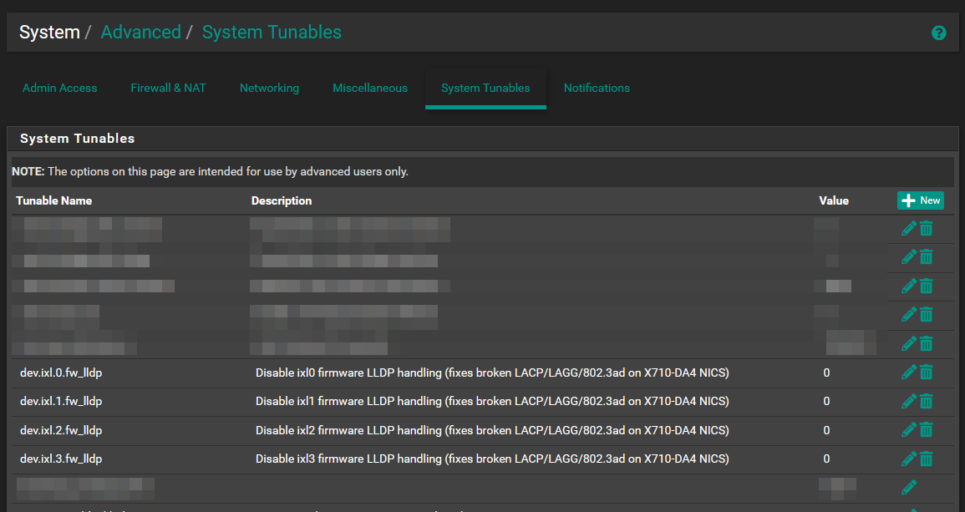The height and width of the screenshot is (512, 965).
Task: Edit the dev.ixl.3.fw_lldp tunable
Action: point(909,459)
